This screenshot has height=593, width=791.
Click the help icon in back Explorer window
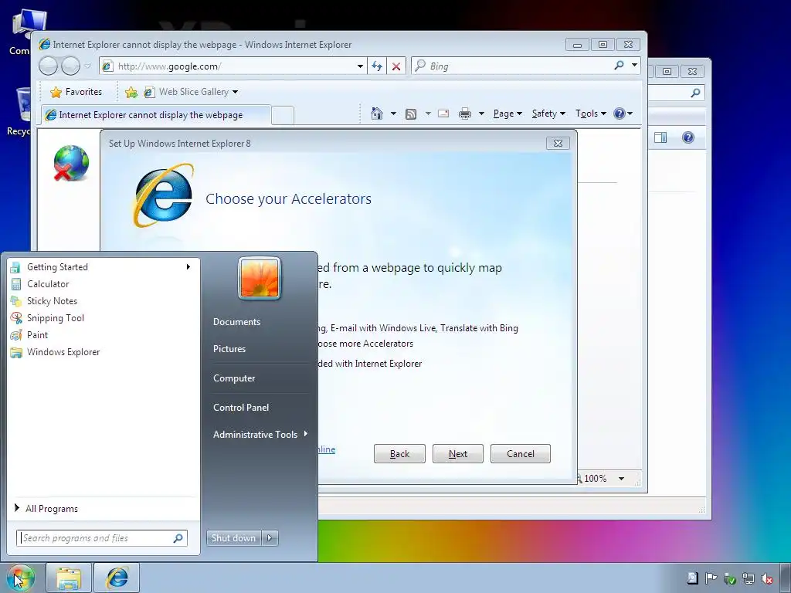click(x=687, y=137)
